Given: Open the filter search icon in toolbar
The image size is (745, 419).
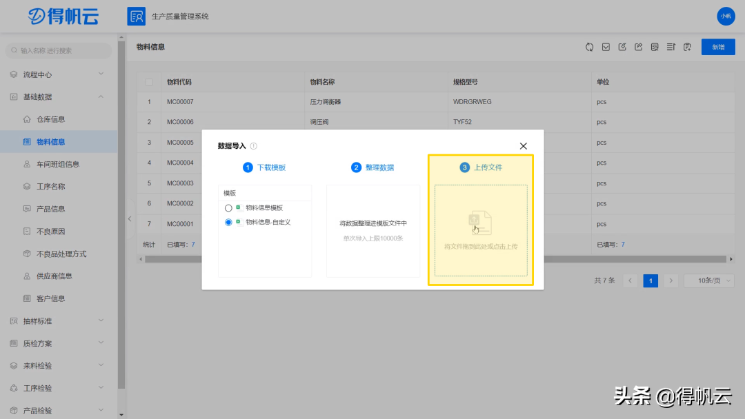Looking at the screenshot, I should [655, 47].
